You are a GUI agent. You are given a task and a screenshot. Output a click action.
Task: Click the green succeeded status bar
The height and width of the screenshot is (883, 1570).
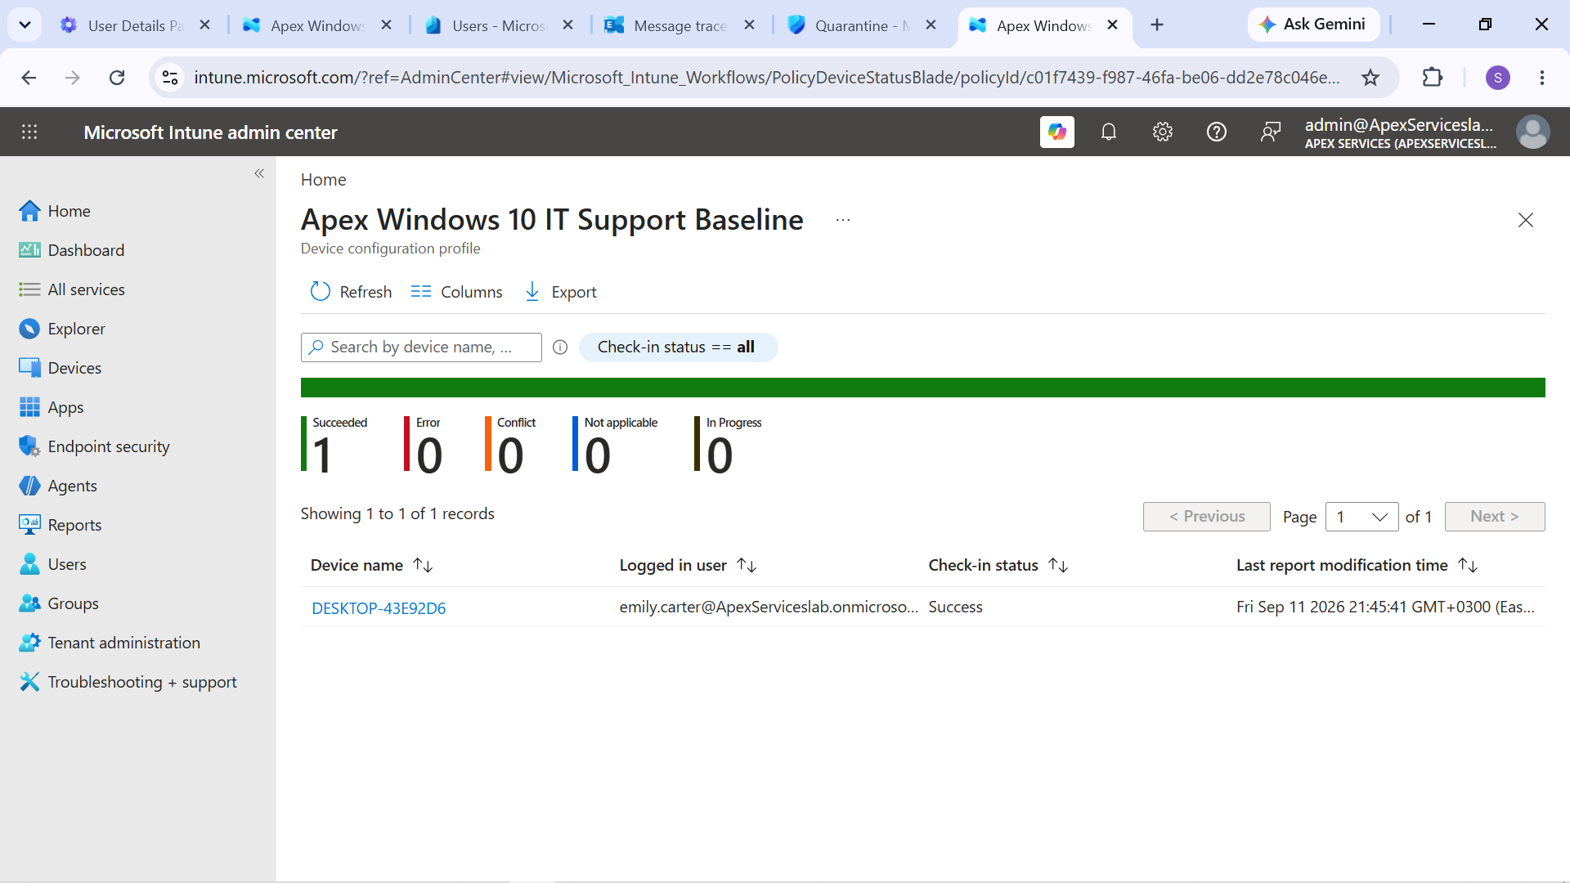922,388
